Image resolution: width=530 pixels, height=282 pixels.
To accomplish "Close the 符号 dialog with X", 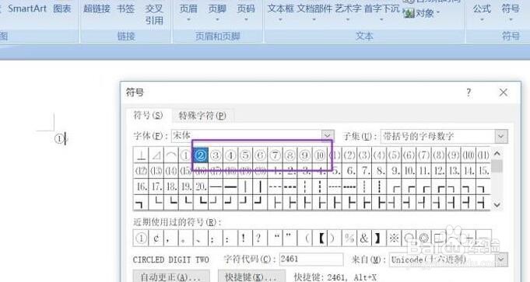I will 504,92.
